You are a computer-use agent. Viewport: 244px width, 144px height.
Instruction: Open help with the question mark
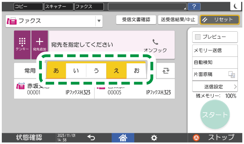[194, 7]
